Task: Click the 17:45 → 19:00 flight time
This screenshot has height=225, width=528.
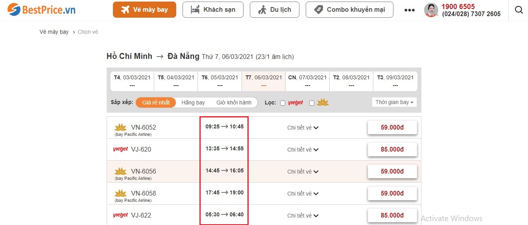Action: 225,193
